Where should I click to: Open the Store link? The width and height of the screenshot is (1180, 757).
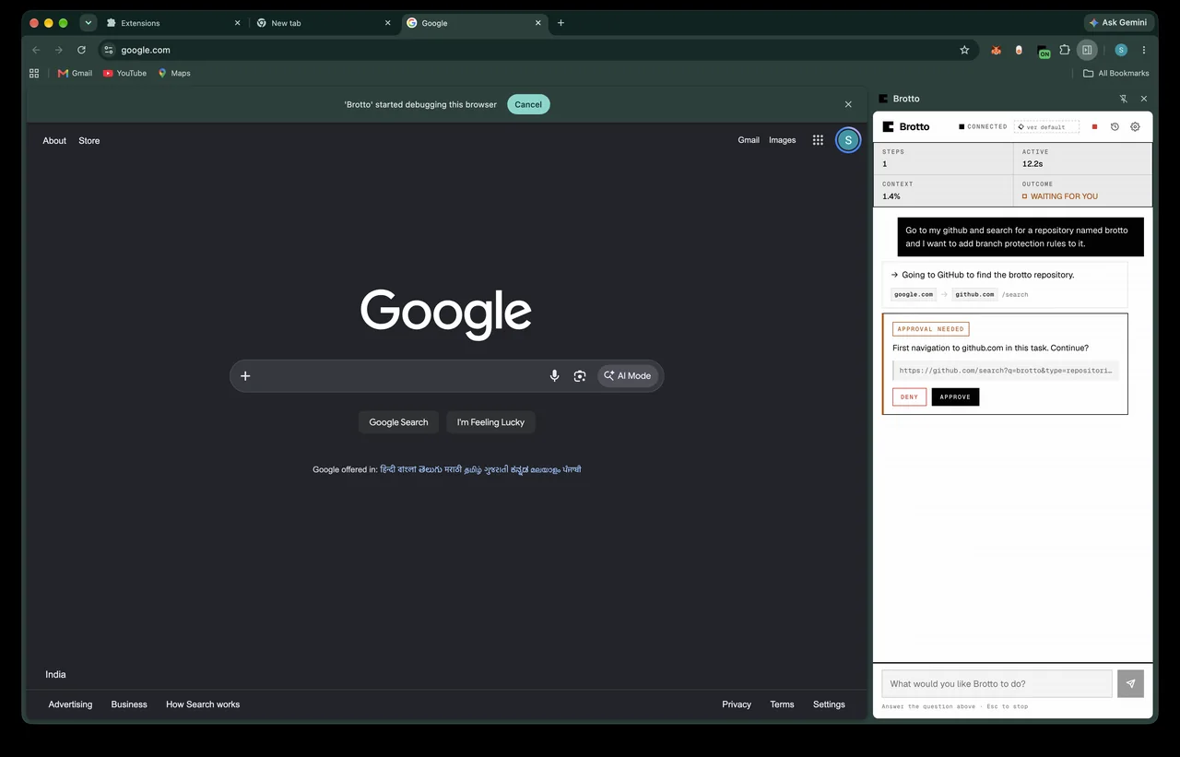(88, 140)
